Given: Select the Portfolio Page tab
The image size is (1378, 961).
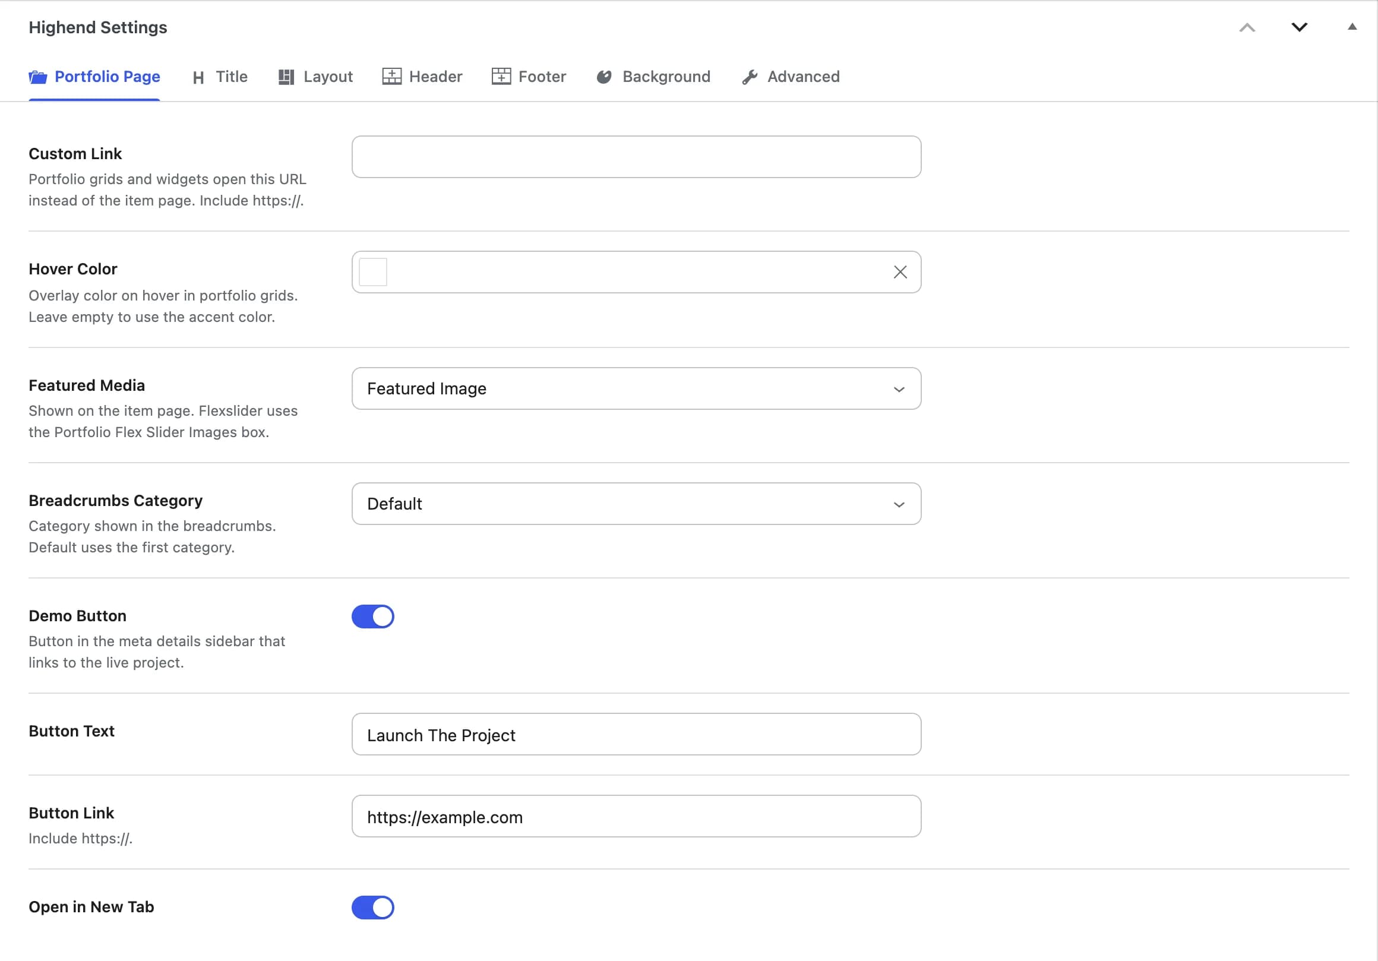Looking at the screenshot, I should coord(94,77).
